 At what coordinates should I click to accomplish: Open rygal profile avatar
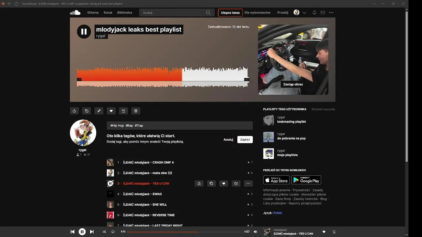83,133
